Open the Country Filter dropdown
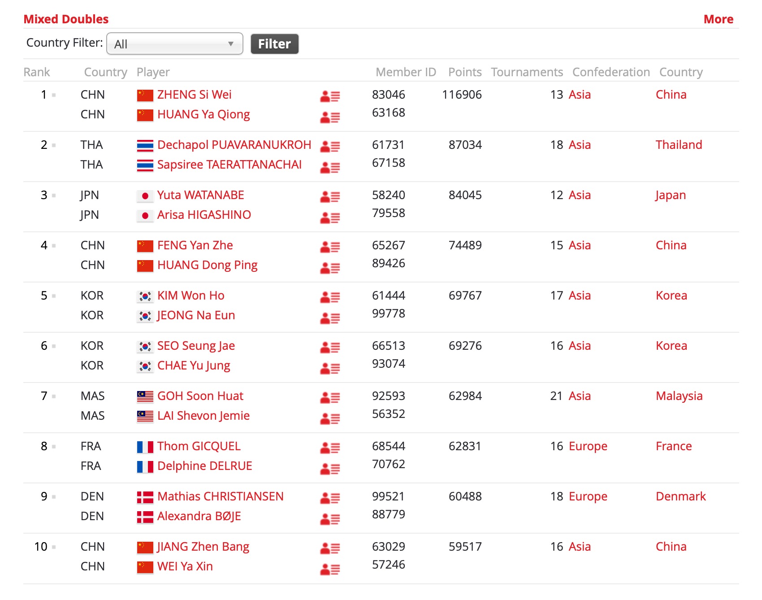 [x=175, y=43]
